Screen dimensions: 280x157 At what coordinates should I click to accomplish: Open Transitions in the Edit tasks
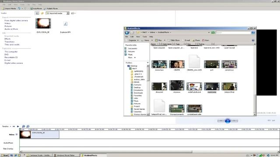(x=10, y=42)
